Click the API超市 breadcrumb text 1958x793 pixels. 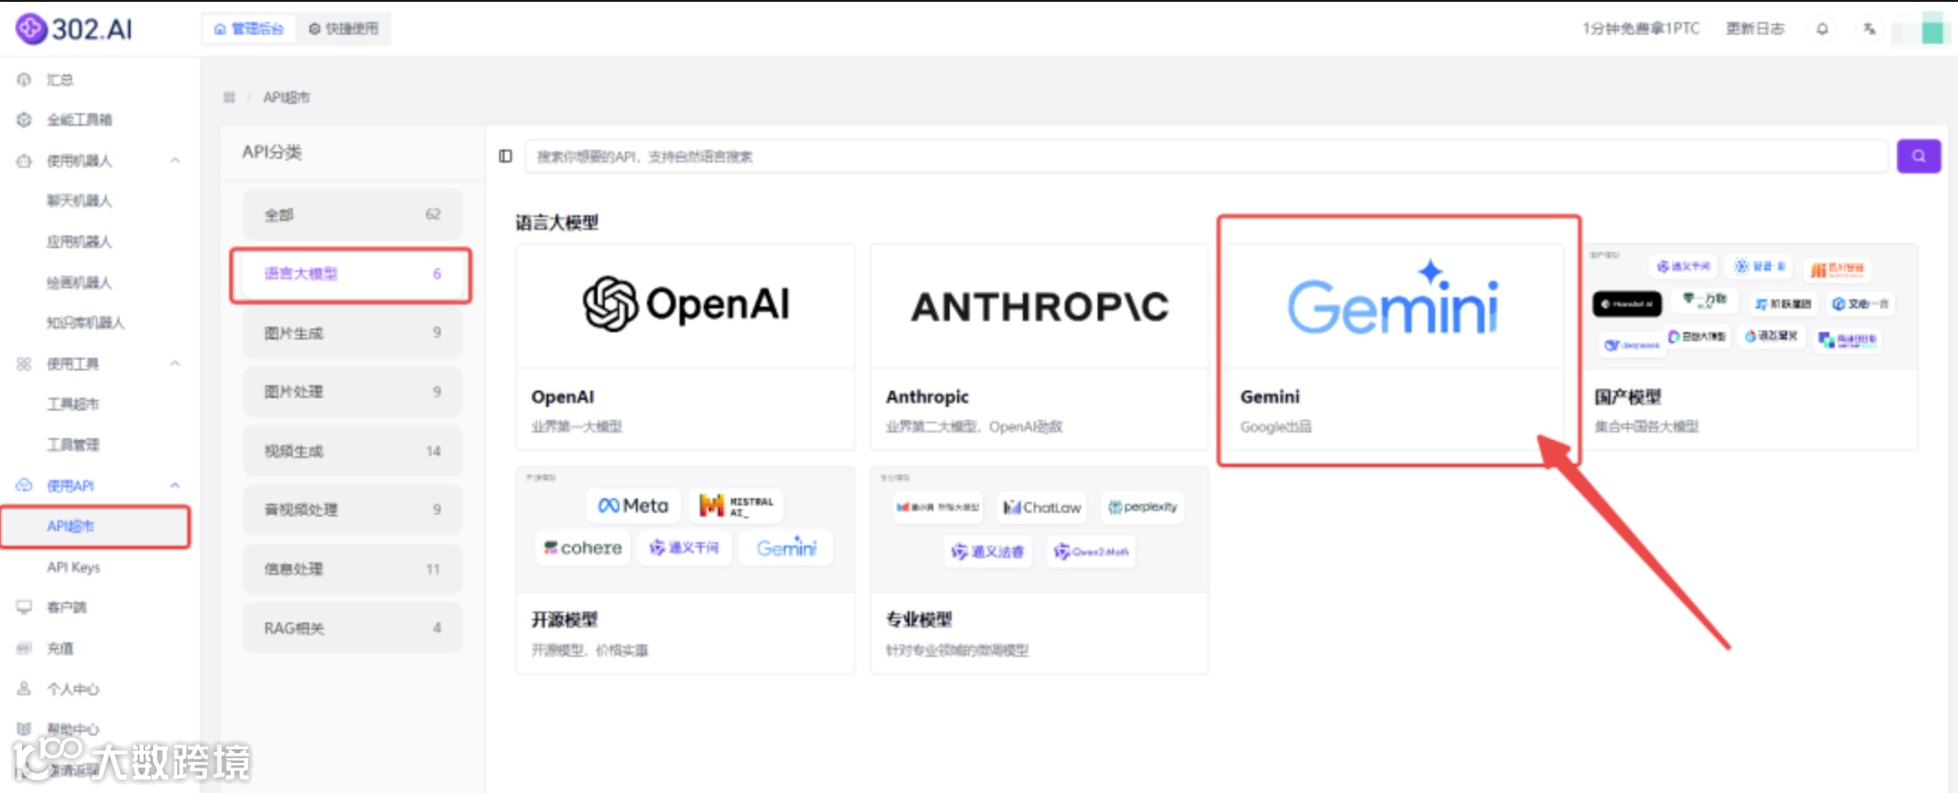[286, 98]
